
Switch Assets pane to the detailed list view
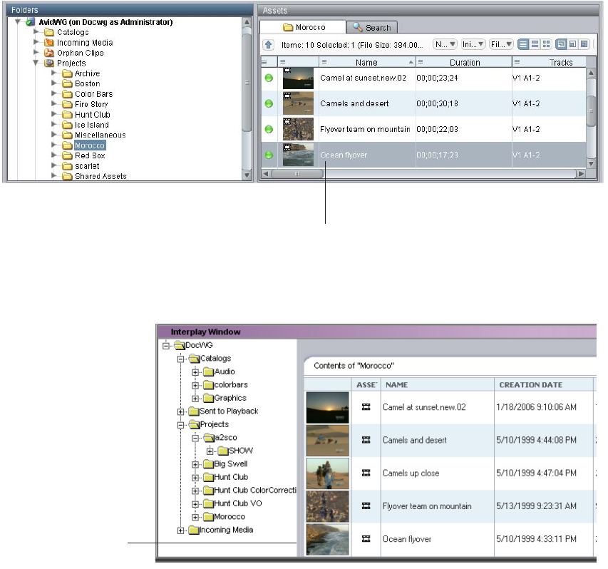pyautogui.click(x=523, y=44)
